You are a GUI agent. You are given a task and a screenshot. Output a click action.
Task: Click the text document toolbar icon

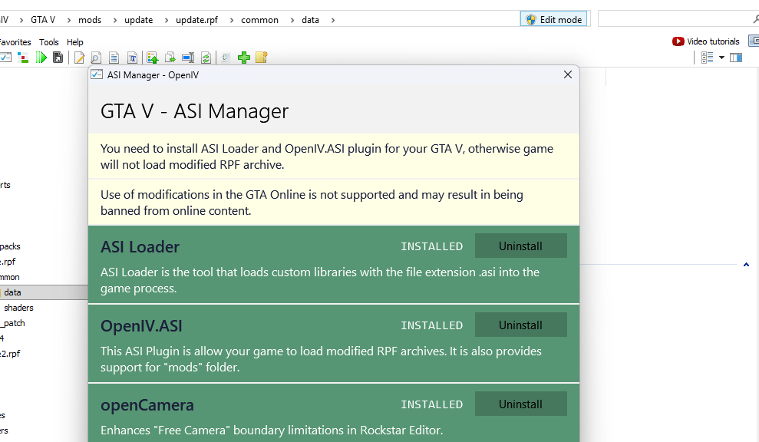[x=114, y=58]
